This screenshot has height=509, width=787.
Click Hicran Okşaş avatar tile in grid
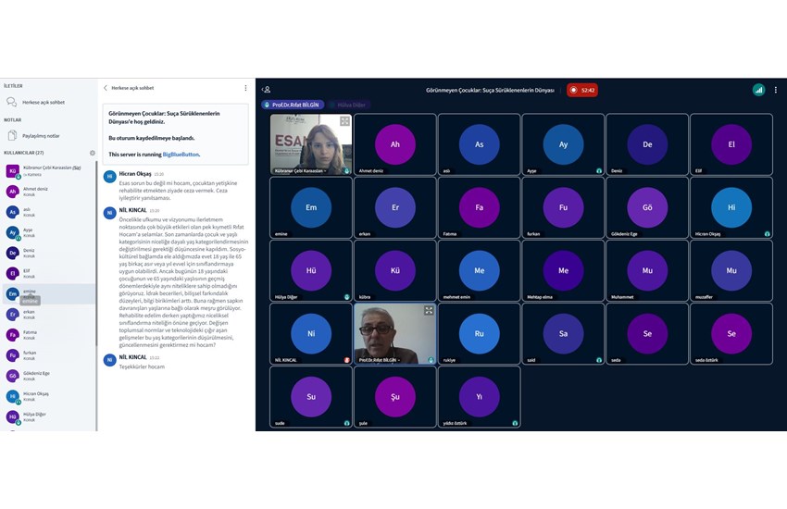pos(731,208)
